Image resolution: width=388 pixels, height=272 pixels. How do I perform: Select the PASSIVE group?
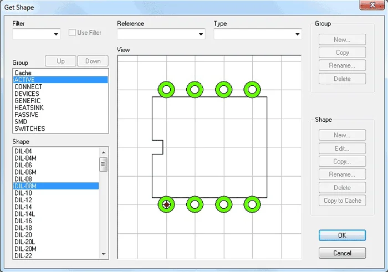point(60,115)
